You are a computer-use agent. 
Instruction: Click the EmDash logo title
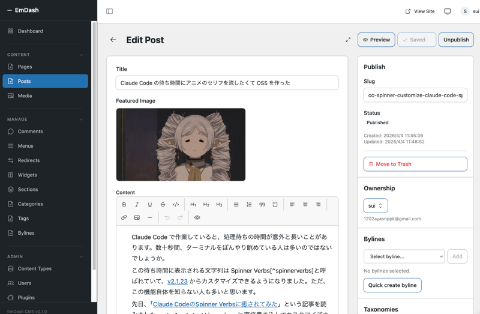pyautogui.click(x=26, y=10)
